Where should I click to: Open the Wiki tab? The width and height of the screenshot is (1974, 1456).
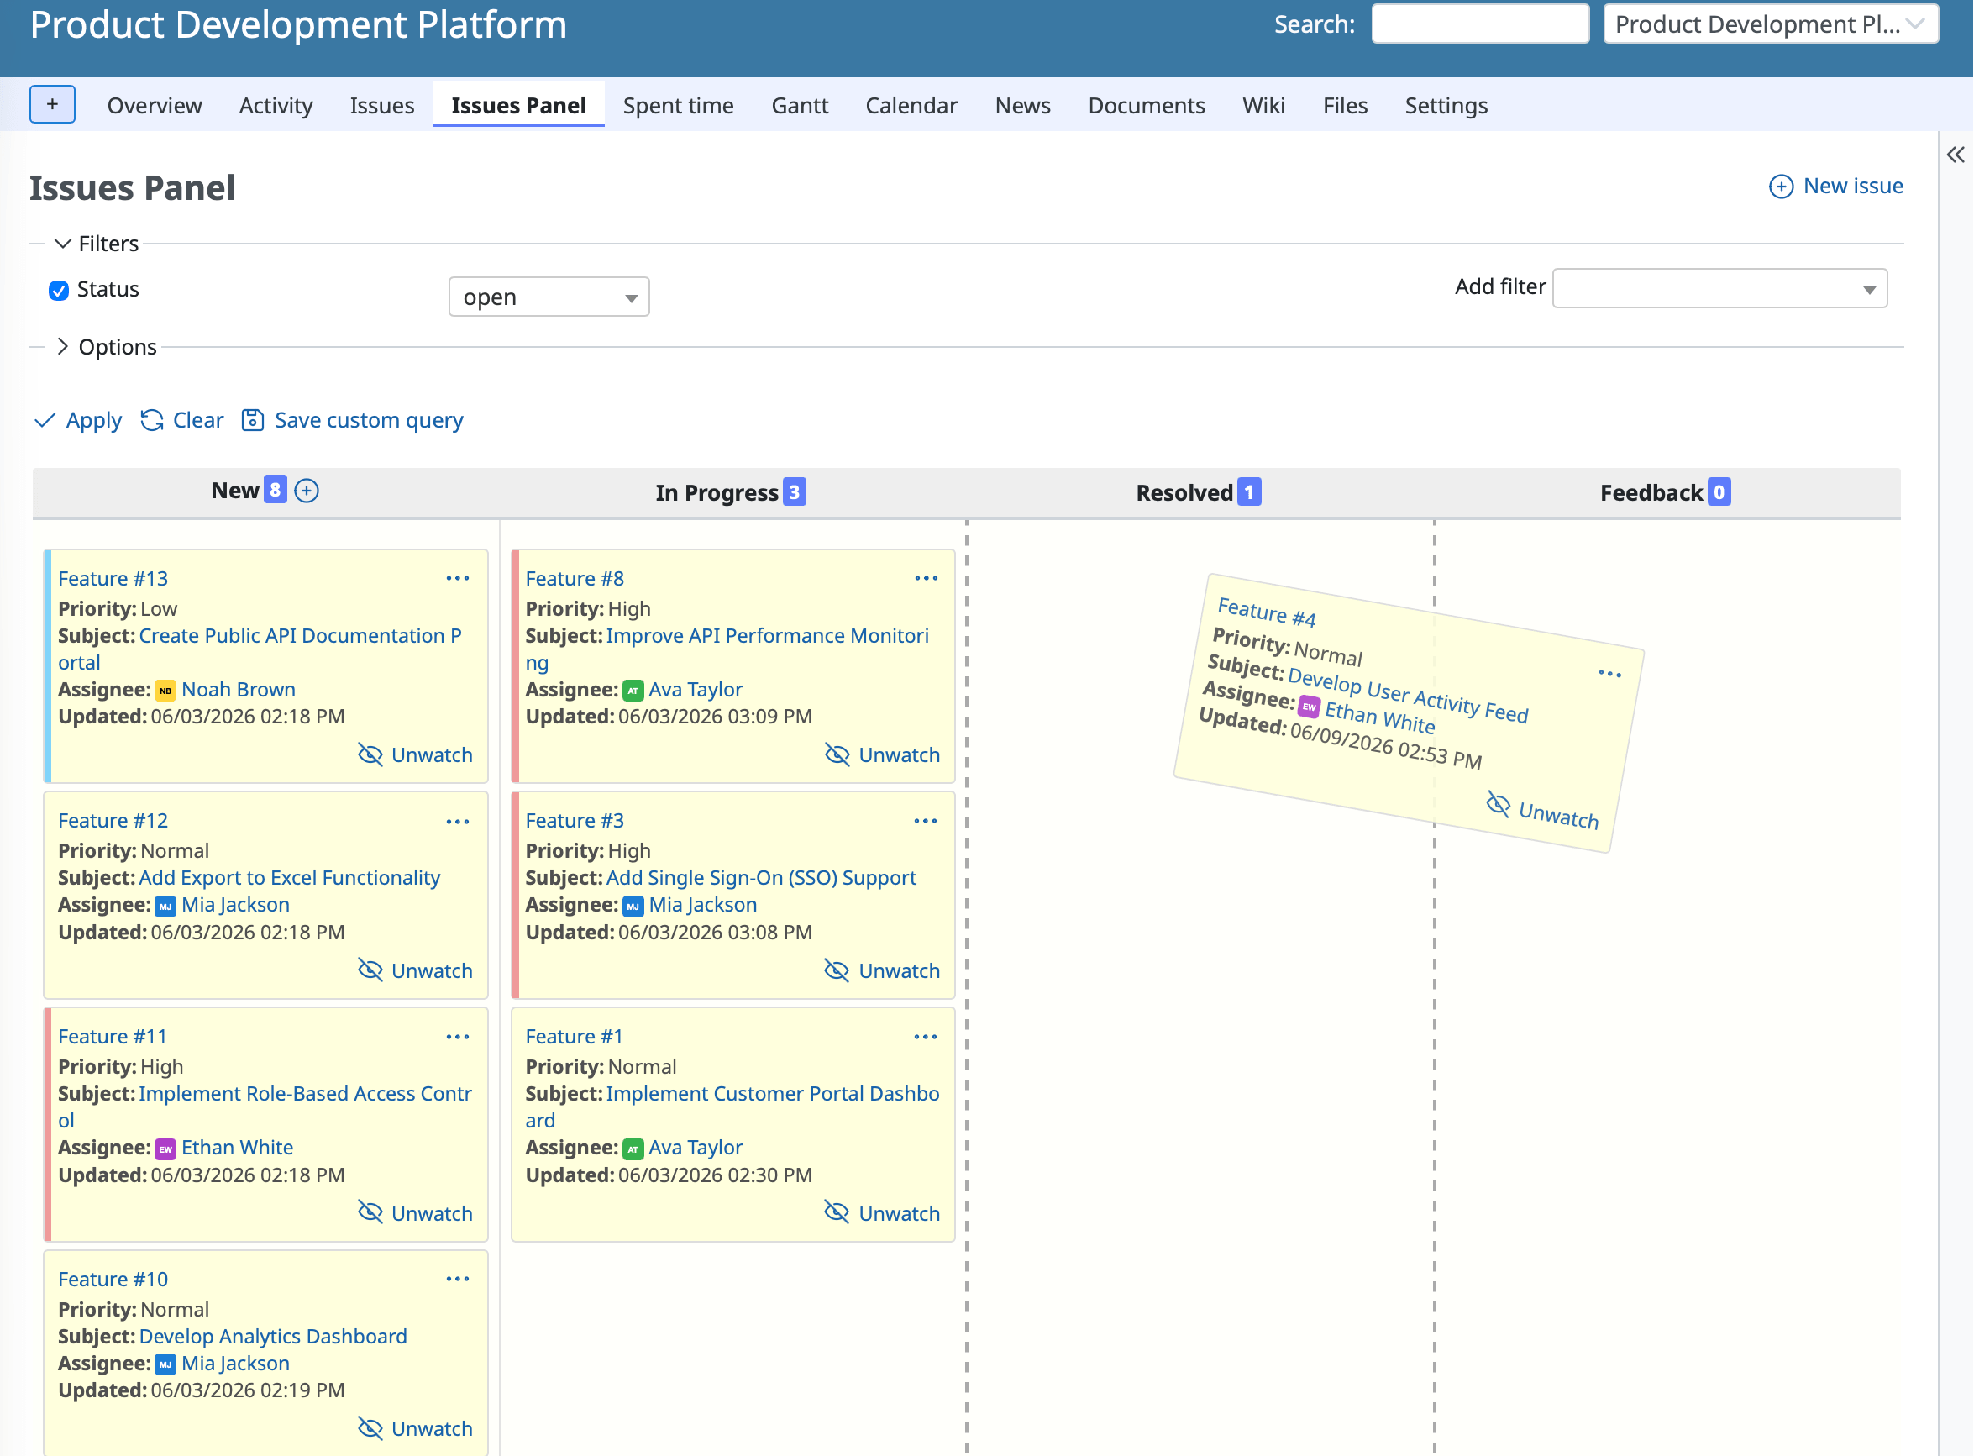pyautogui.click(x=1263, y=106)
